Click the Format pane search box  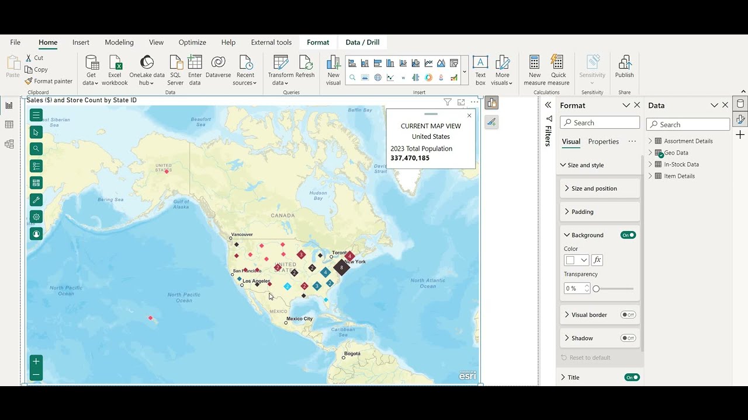600,123
